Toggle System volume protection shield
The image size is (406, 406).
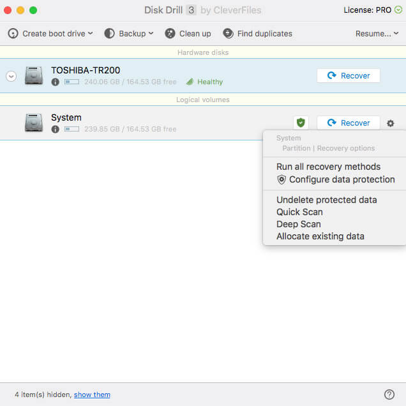pos(301,123)
